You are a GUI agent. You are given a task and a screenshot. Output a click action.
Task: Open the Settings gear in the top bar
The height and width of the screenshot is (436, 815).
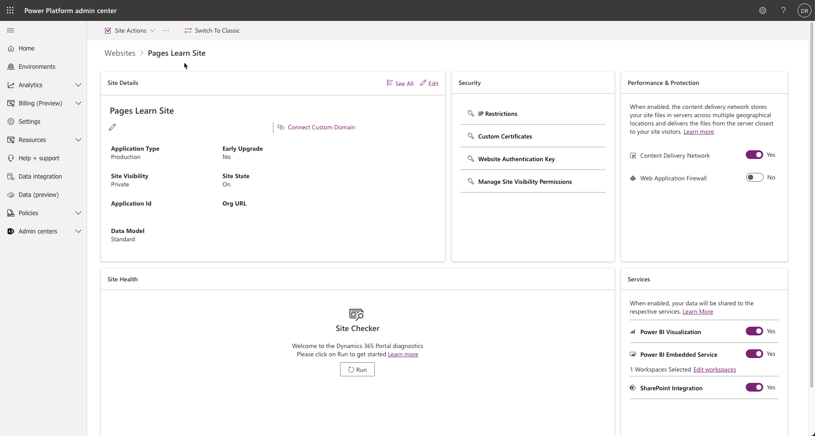[762, 10]
